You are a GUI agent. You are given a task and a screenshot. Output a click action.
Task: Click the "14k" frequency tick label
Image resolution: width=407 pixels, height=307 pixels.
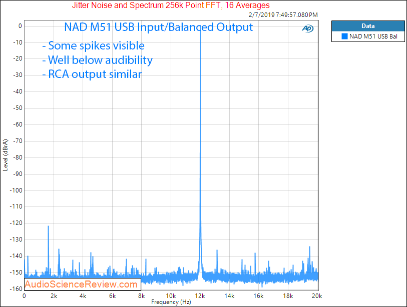(x=229, y=296)
